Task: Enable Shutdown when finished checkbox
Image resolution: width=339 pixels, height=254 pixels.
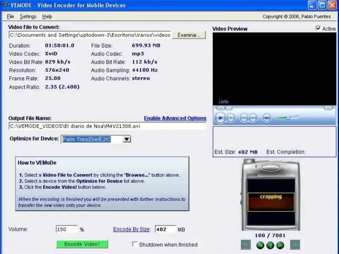Action: click(x=135, y=244)
